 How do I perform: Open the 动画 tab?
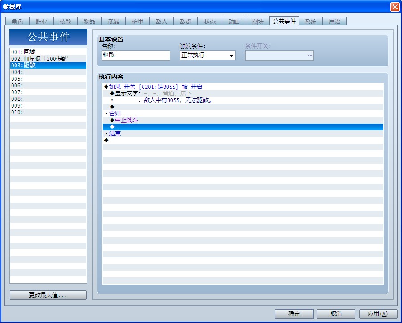(x=234, y=21)
